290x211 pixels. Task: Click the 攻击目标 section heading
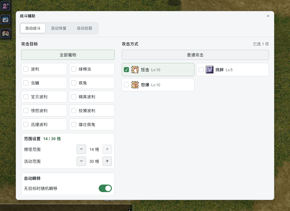29,44
